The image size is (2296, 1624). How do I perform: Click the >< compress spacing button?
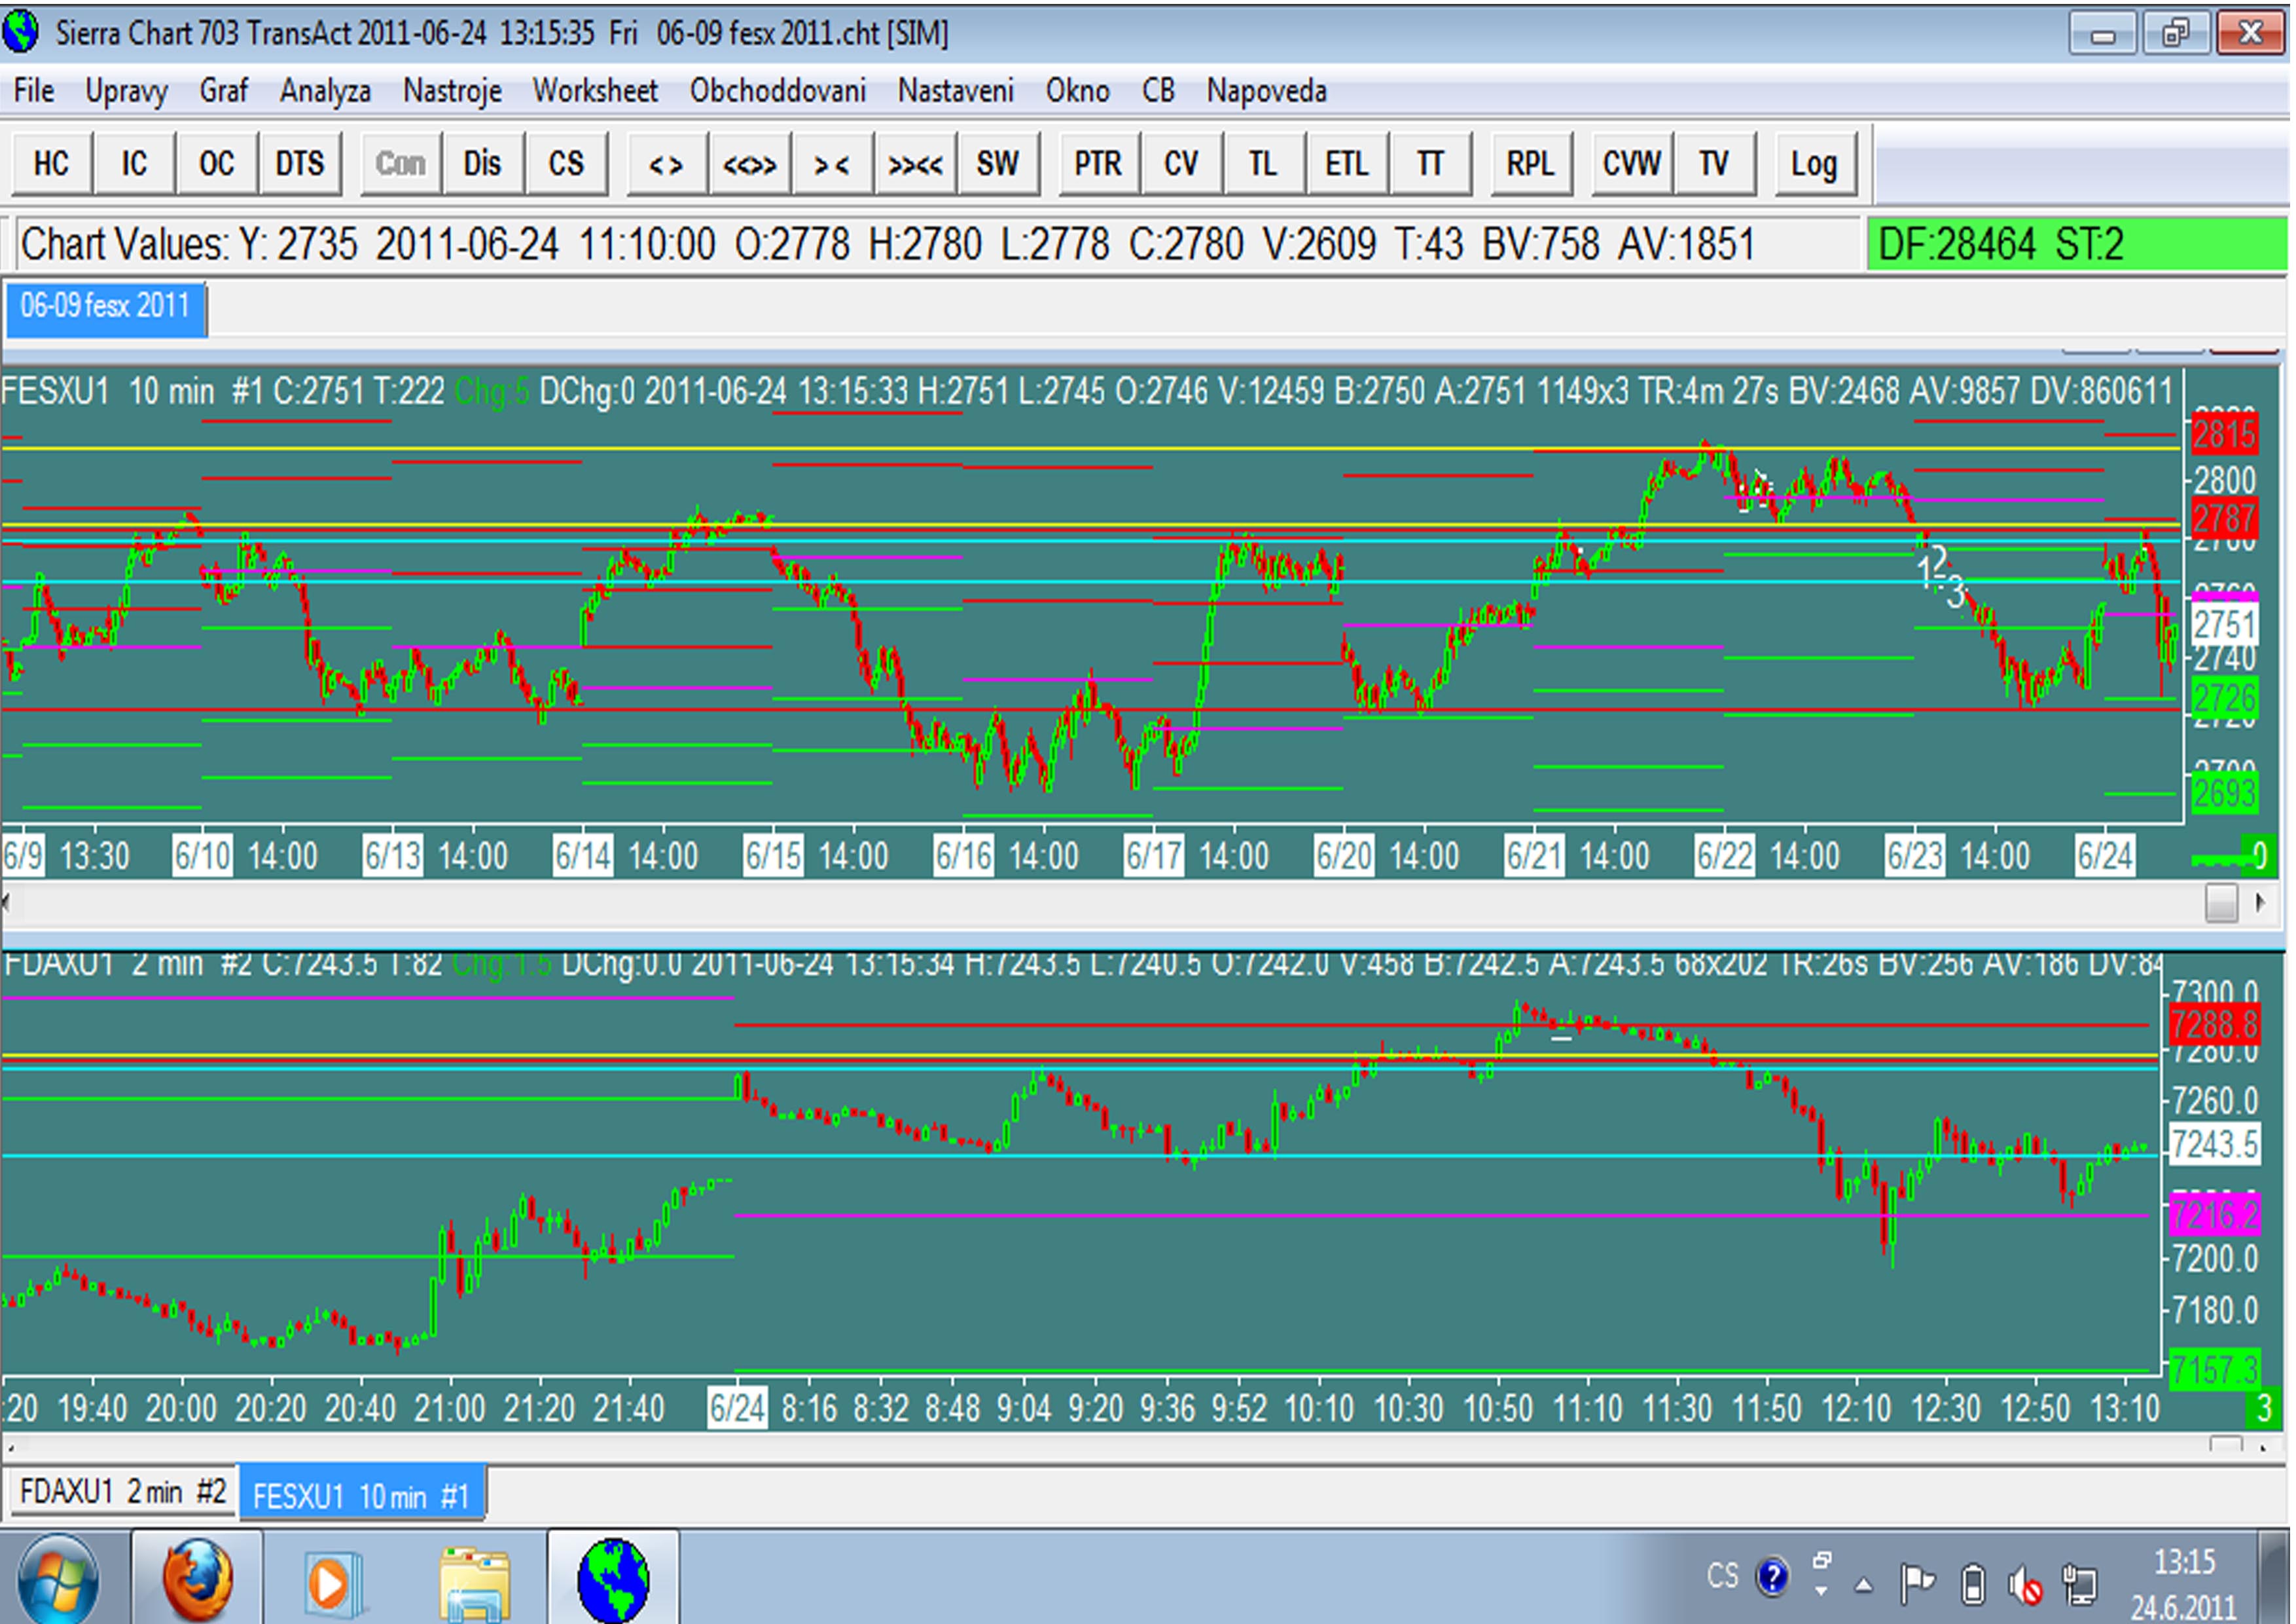tap(832, 163)
